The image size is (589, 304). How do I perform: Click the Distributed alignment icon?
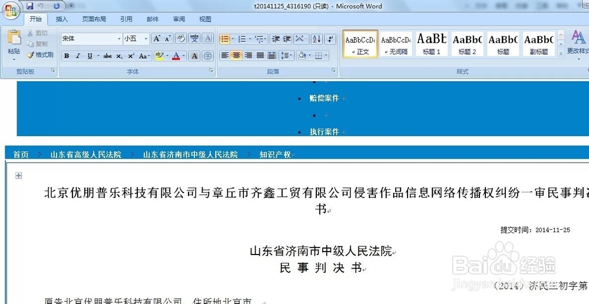point(272,55)
